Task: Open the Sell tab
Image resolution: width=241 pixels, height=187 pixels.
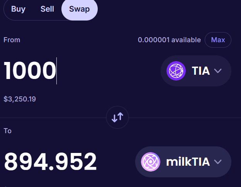Action: 47,9
